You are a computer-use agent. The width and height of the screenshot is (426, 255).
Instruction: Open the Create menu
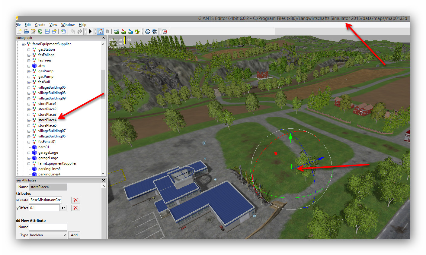pyautogui.click(x=40, y=25)
